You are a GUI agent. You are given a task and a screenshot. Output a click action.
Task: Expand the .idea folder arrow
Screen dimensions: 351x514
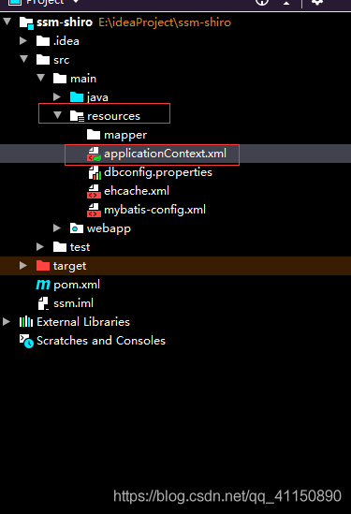click(23, 41)
